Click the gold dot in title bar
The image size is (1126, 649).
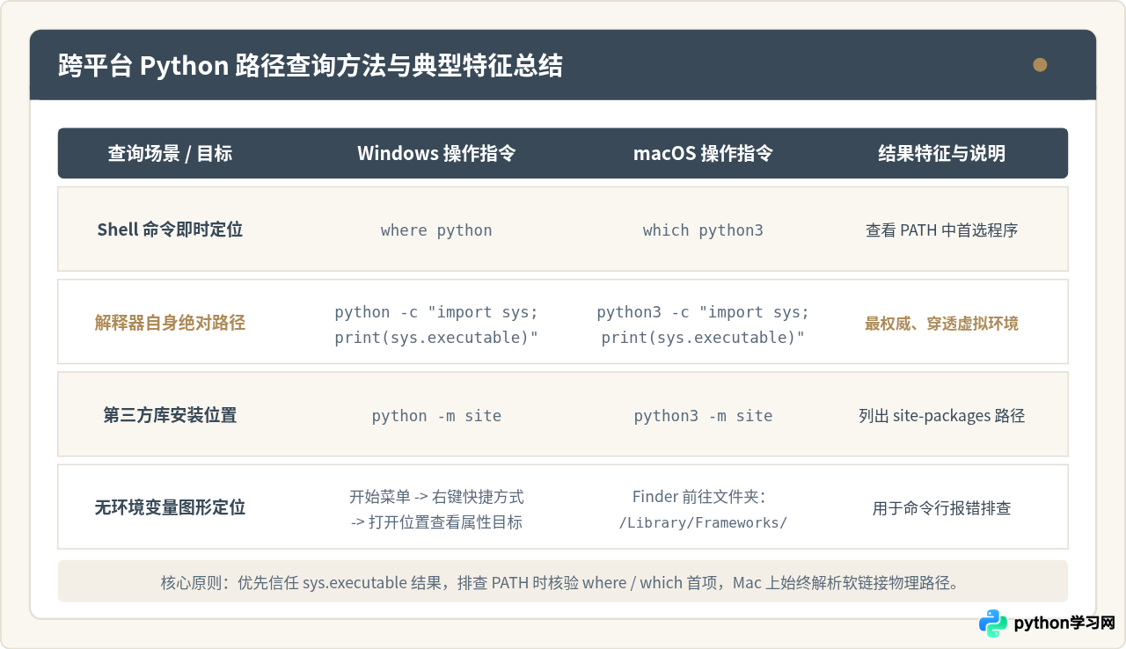1040,65
